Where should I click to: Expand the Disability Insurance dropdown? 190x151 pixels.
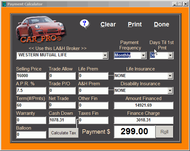click(170, 91)
